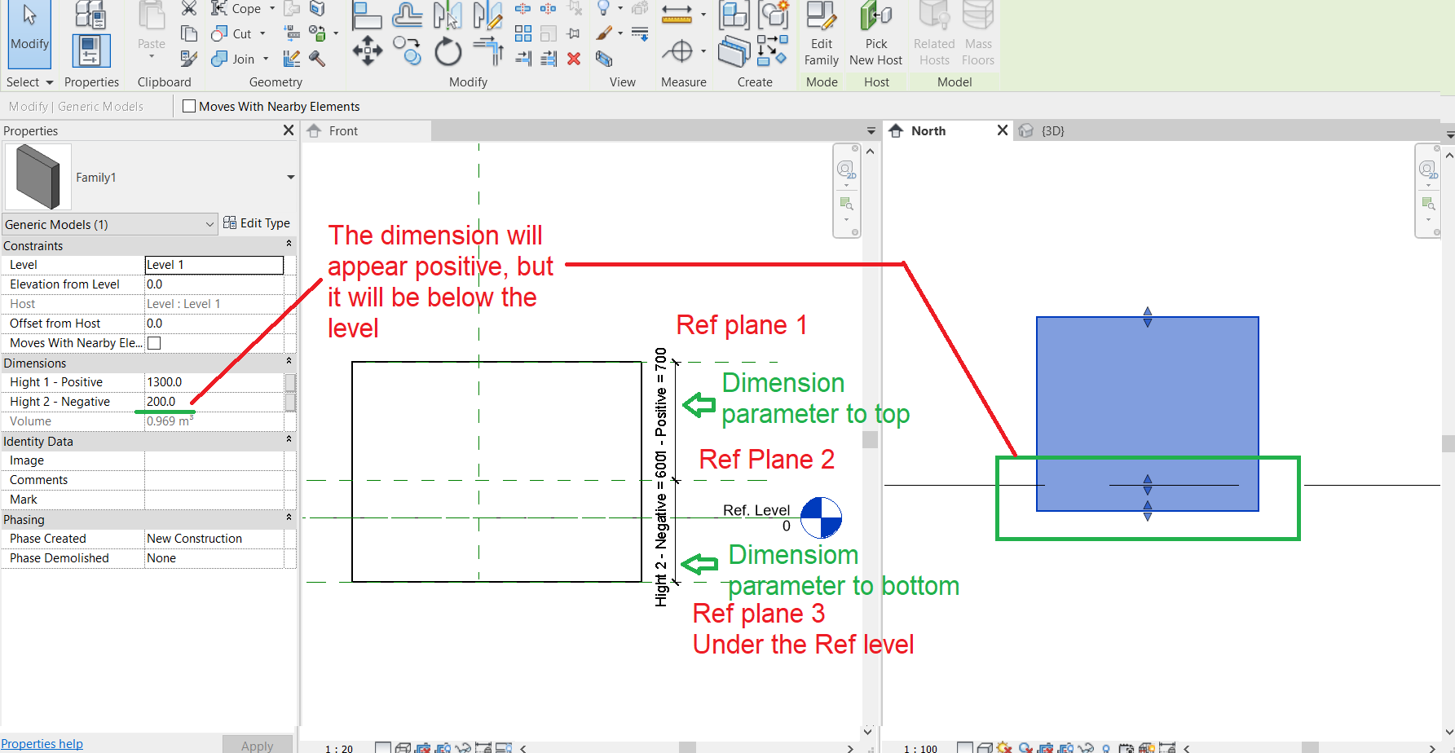Toggle Moves With Nearby Elements checkbox
This screenshot has width=1455, height=753.
[x=188, y=106]
